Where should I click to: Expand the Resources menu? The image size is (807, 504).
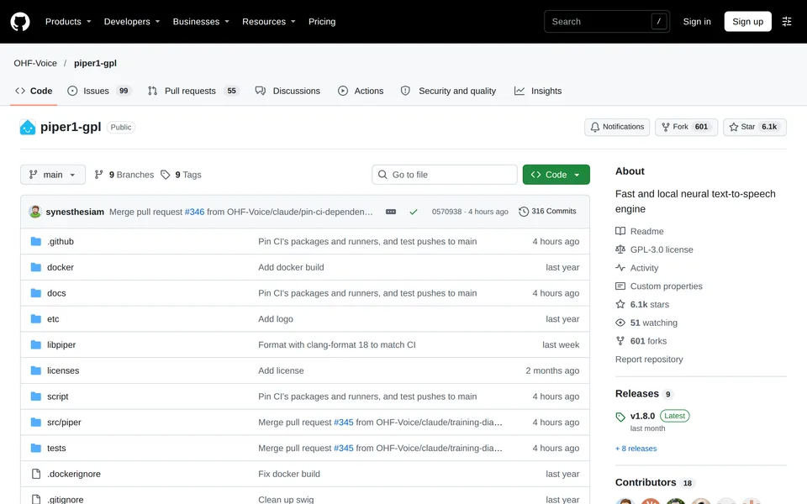269,22
